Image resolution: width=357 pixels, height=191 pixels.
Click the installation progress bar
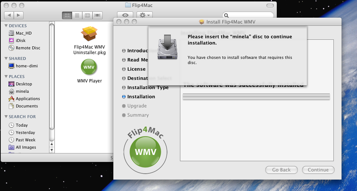pos(256,96)
